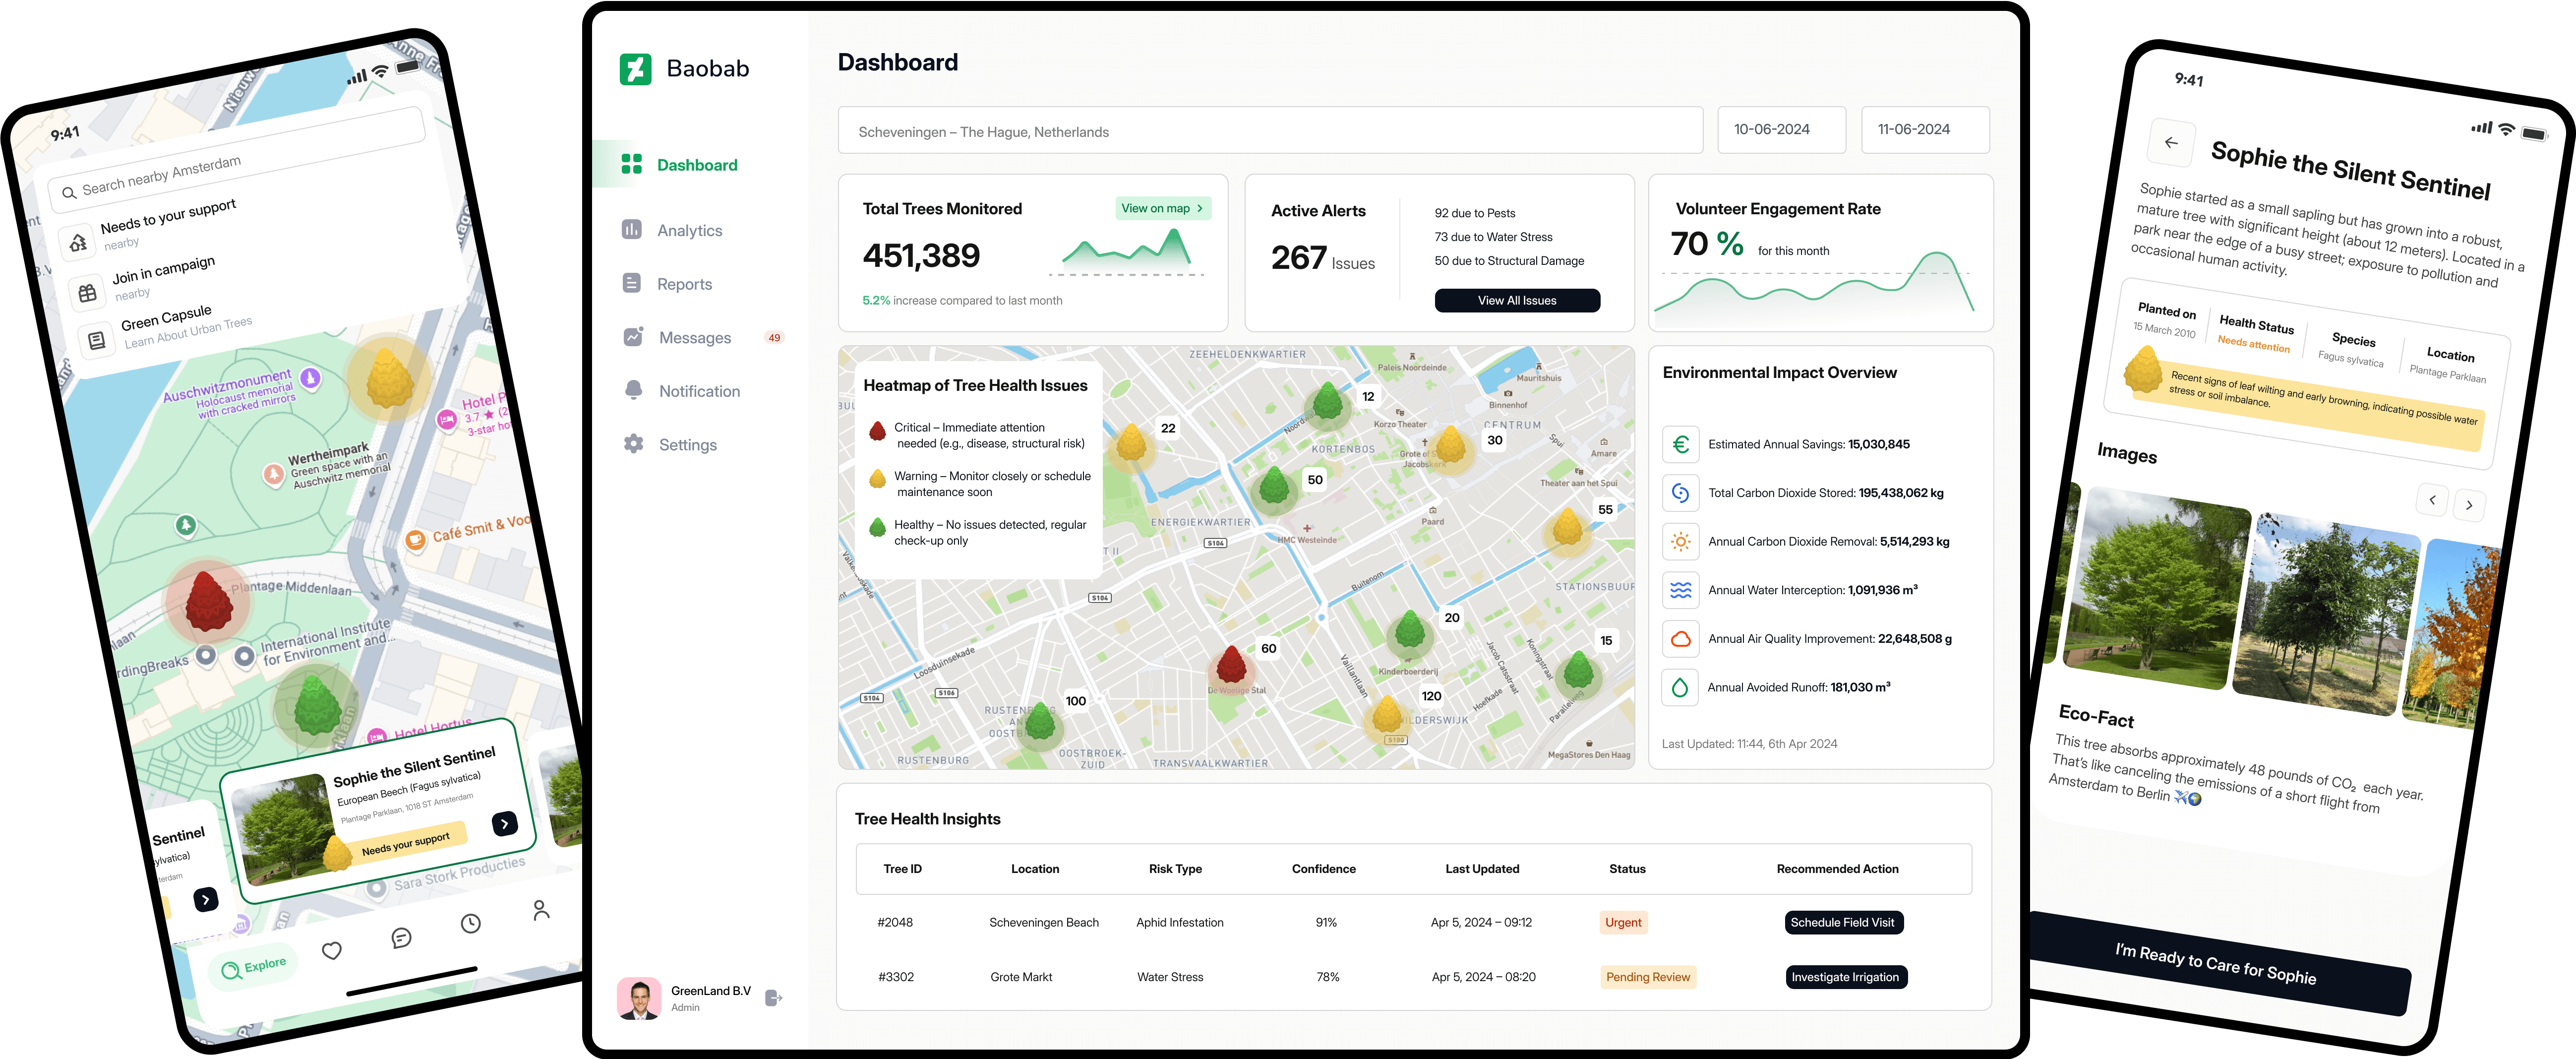Click the droplet Annual Avoided Runoff icon
This screenshot has height=1059, width=2576.
1680,687
